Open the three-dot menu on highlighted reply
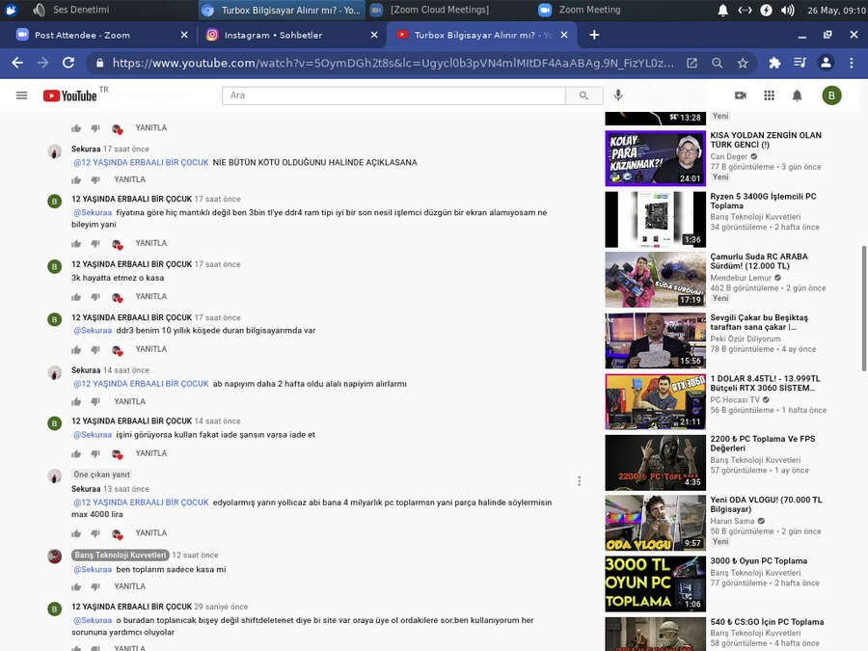Screen dimensions: 868x651 [579, 481]
